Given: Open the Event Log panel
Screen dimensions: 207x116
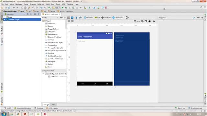Looking at the screenshot, I should (x=180, y=108).
